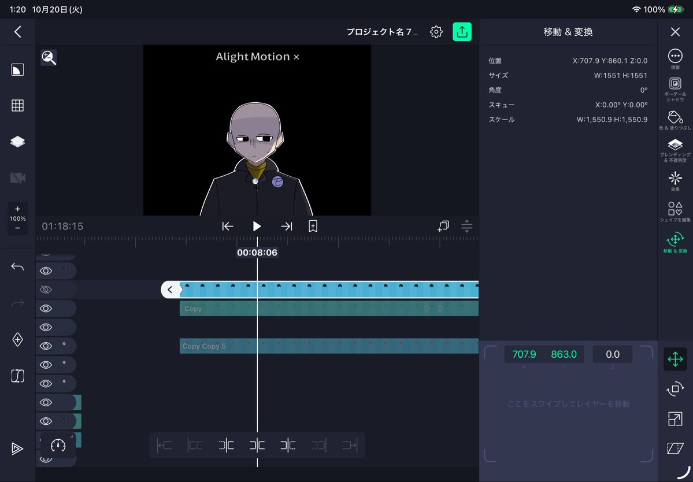Hide the "Copy Copy 5" layer
This screenshot has height=482, width=693.
[x=46, y=346]
